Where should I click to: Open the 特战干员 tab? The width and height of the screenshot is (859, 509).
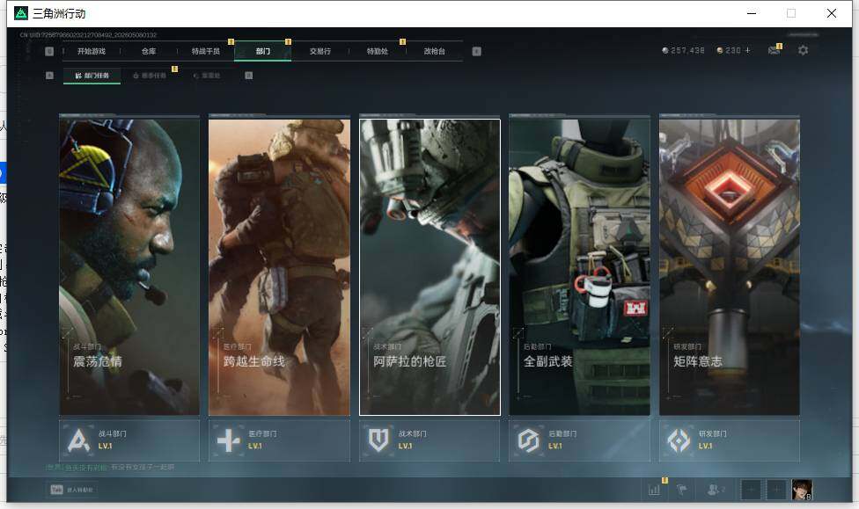(205, 51)
